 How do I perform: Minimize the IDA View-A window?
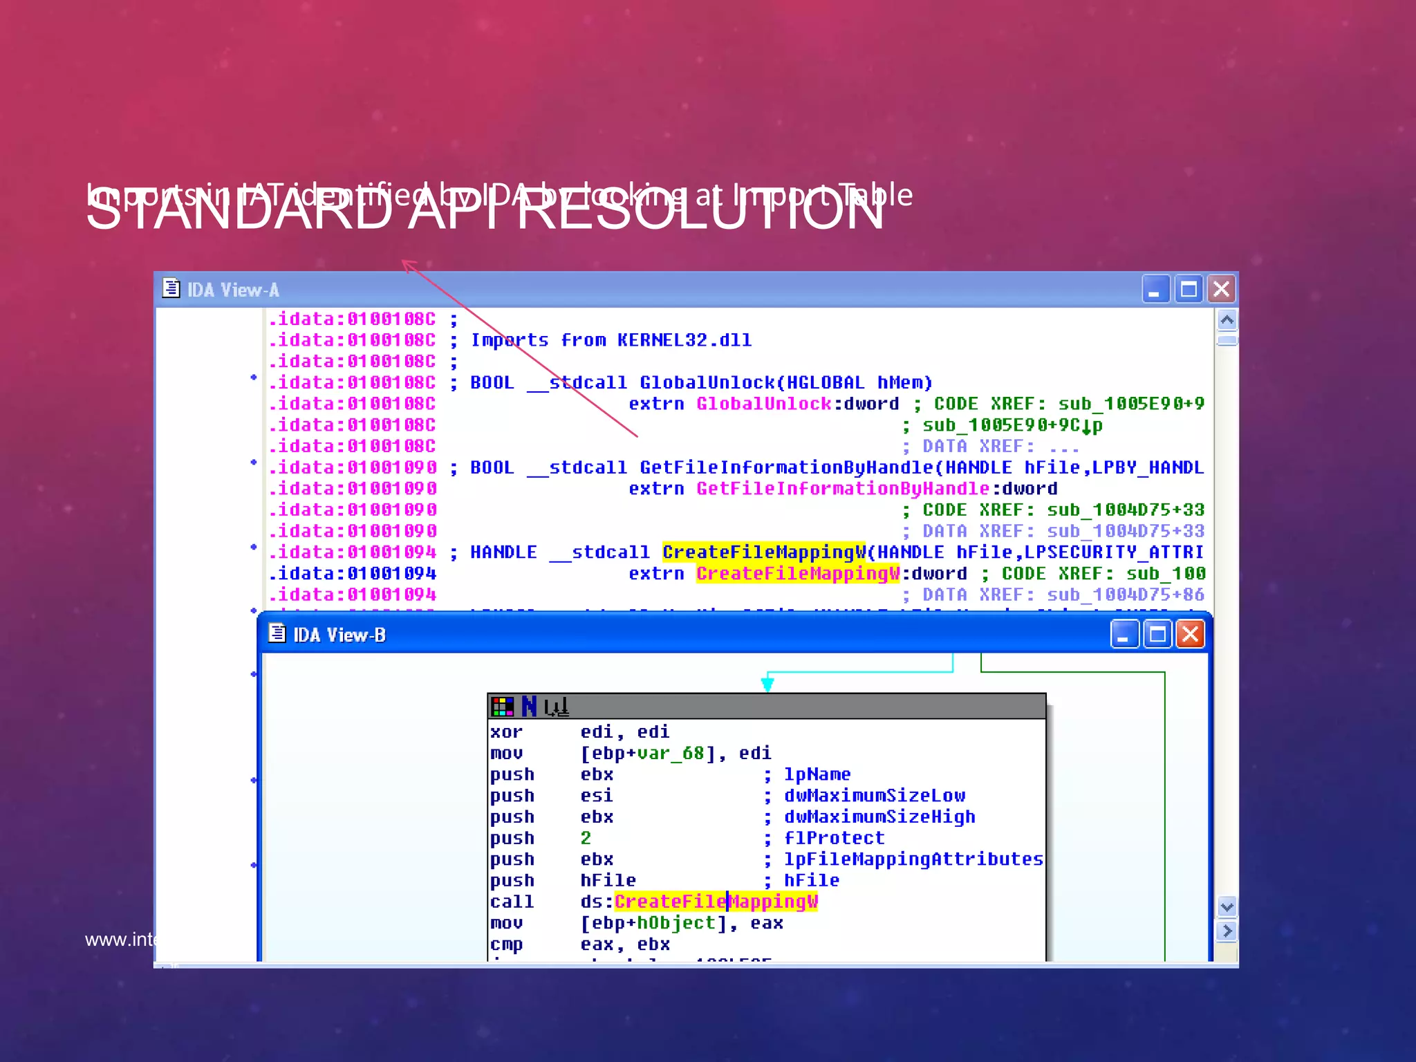point(1155,289)
